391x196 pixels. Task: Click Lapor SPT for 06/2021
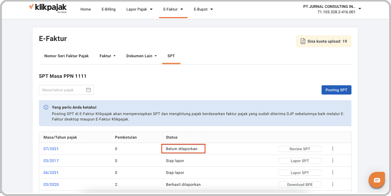pos(300,173)
